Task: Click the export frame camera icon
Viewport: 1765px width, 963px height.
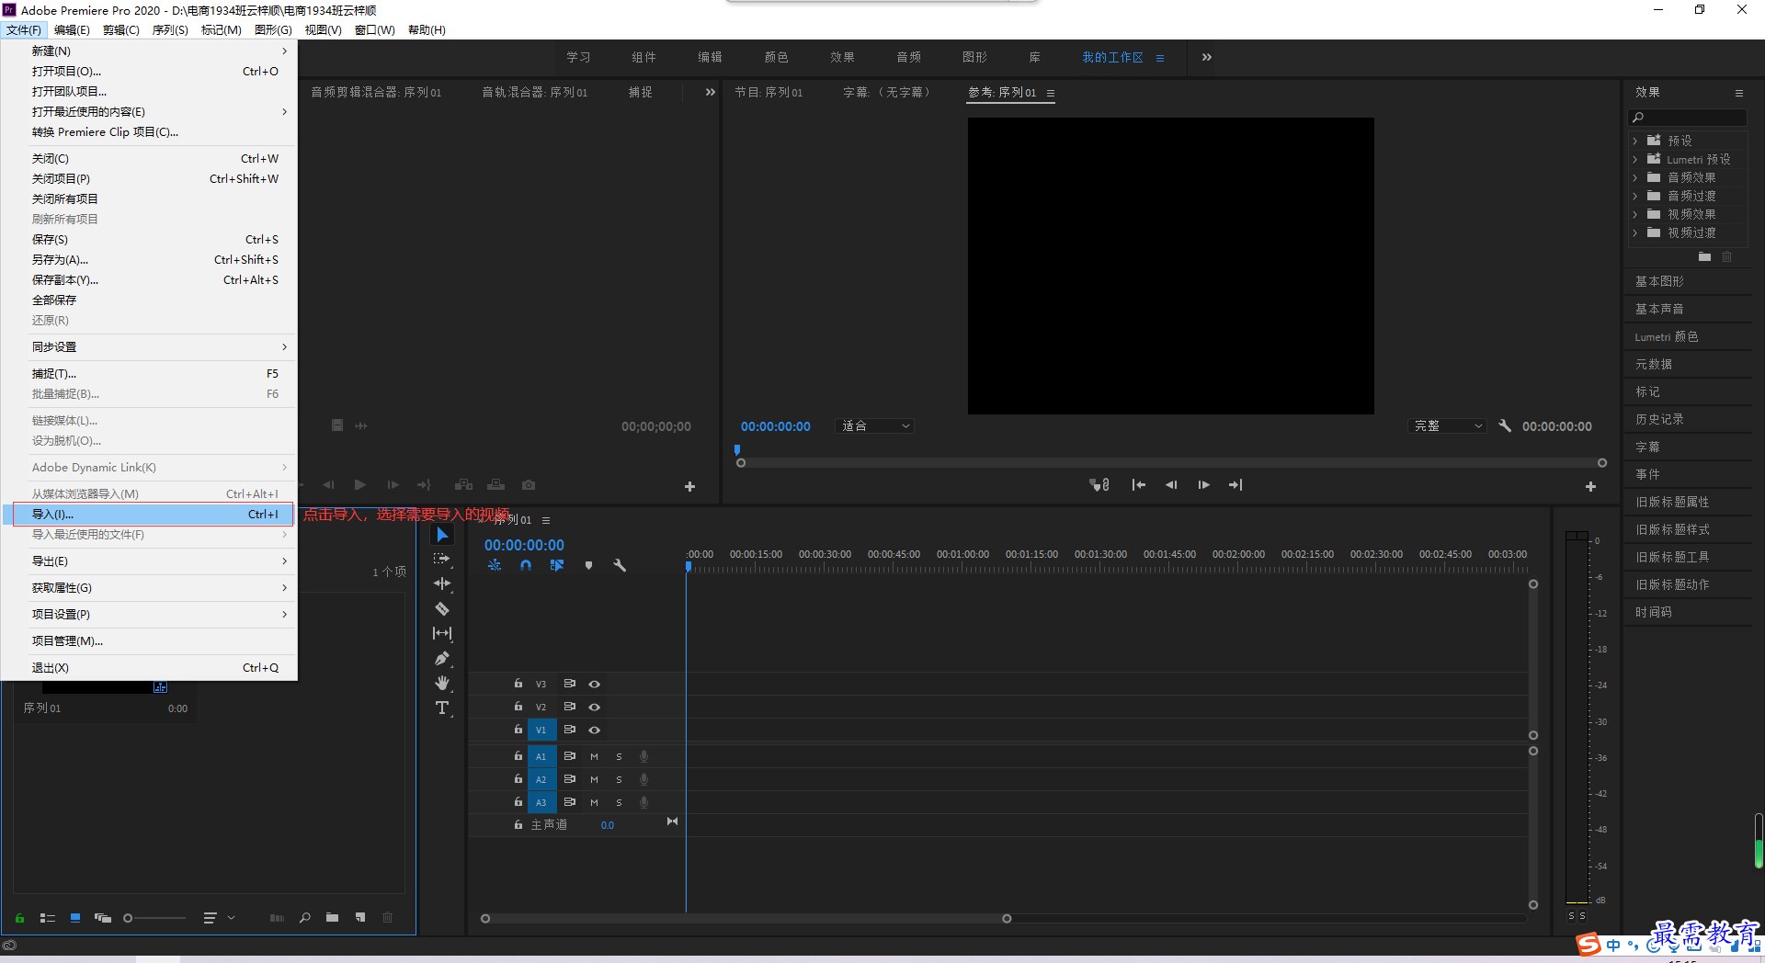Action: 529,485
